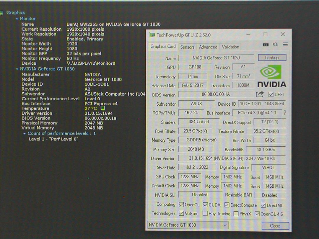Click the 'Physical Memory' row
The image size is (319, 239).
62,123
